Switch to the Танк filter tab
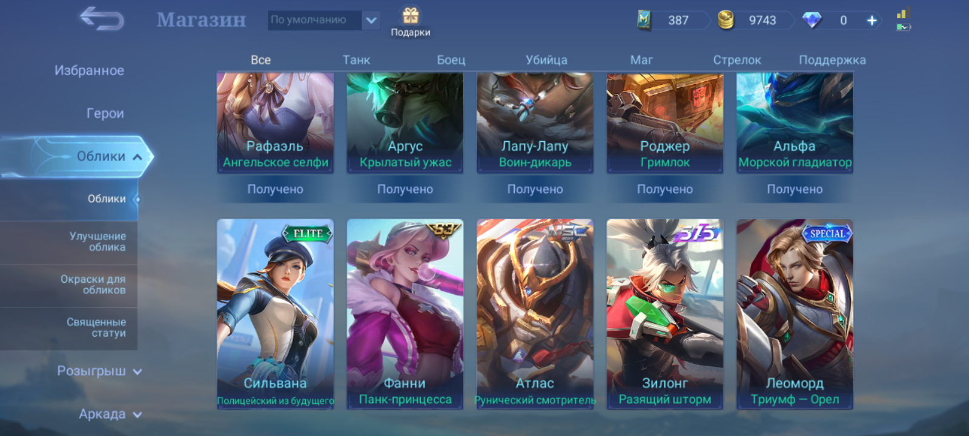Screen dimensions: 969x436 point(356,60)
